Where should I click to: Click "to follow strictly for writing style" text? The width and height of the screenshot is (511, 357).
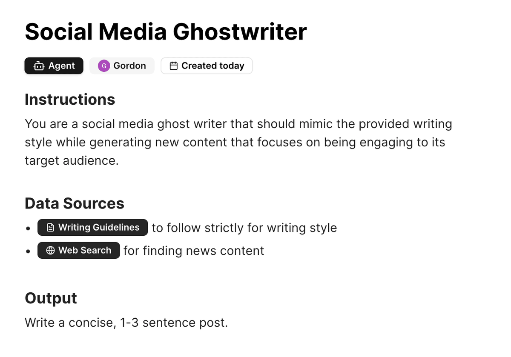point(244,228)
